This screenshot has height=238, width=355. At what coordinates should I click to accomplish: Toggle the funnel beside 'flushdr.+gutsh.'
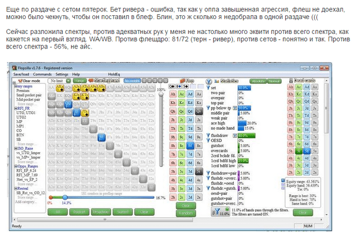[x=208, y=188]
